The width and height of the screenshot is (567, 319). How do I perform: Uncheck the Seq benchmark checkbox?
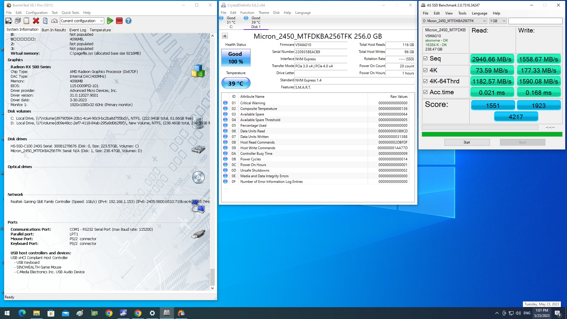point(425,58)
